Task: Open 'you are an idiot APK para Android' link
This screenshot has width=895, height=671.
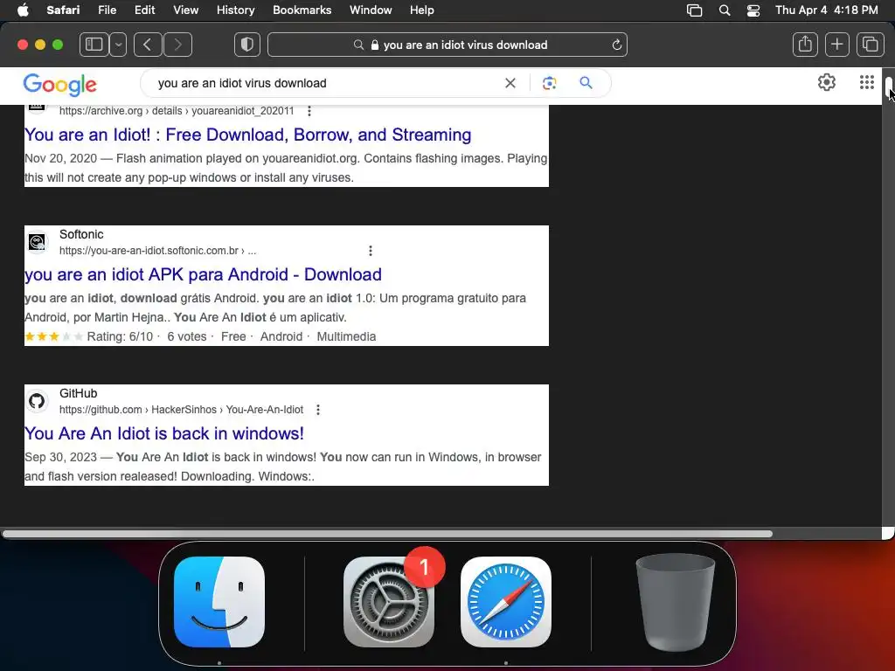Action: (x=203, y=274)
